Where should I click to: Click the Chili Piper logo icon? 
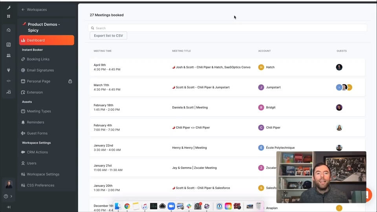(x=9, y=8)
